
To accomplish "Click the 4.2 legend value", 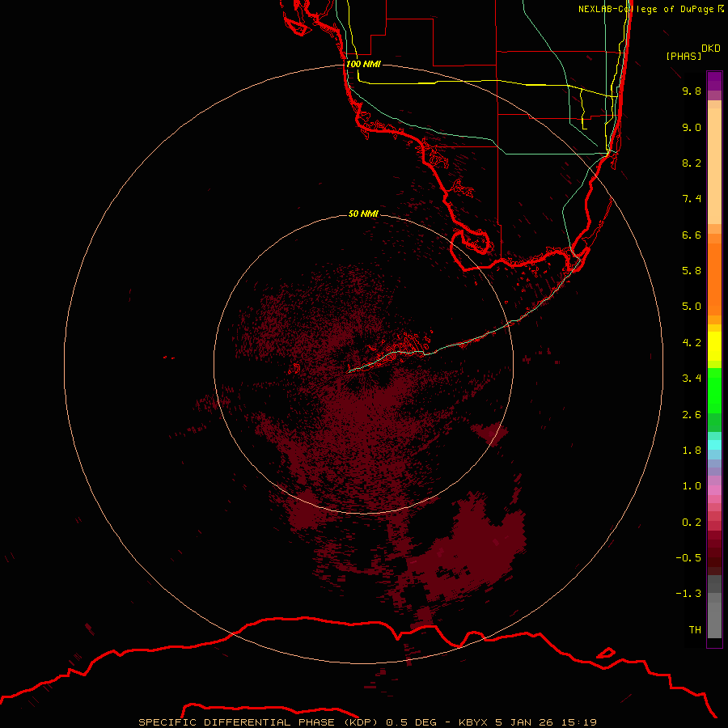I will click(692, 343).
